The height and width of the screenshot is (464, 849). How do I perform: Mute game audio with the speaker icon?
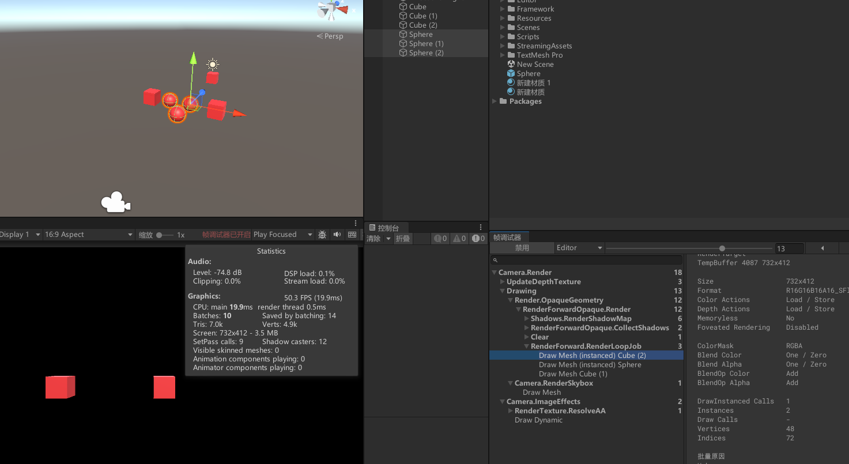[x=337, y=235]
